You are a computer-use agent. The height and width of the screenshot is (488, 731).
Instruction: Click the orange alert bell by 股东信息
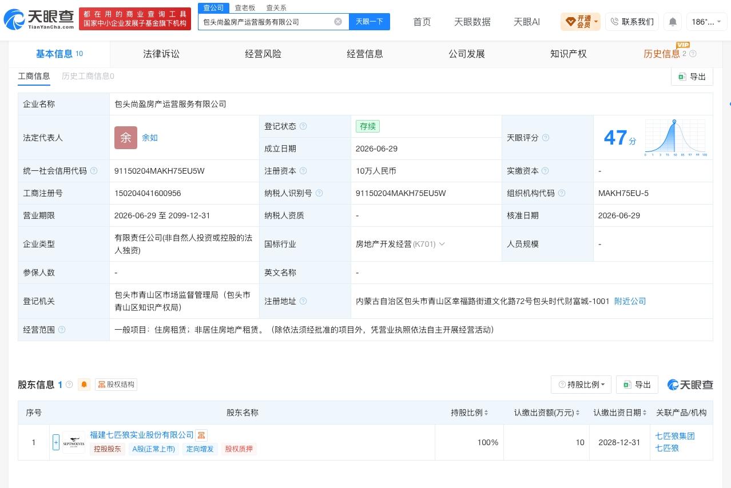(84, 385)
